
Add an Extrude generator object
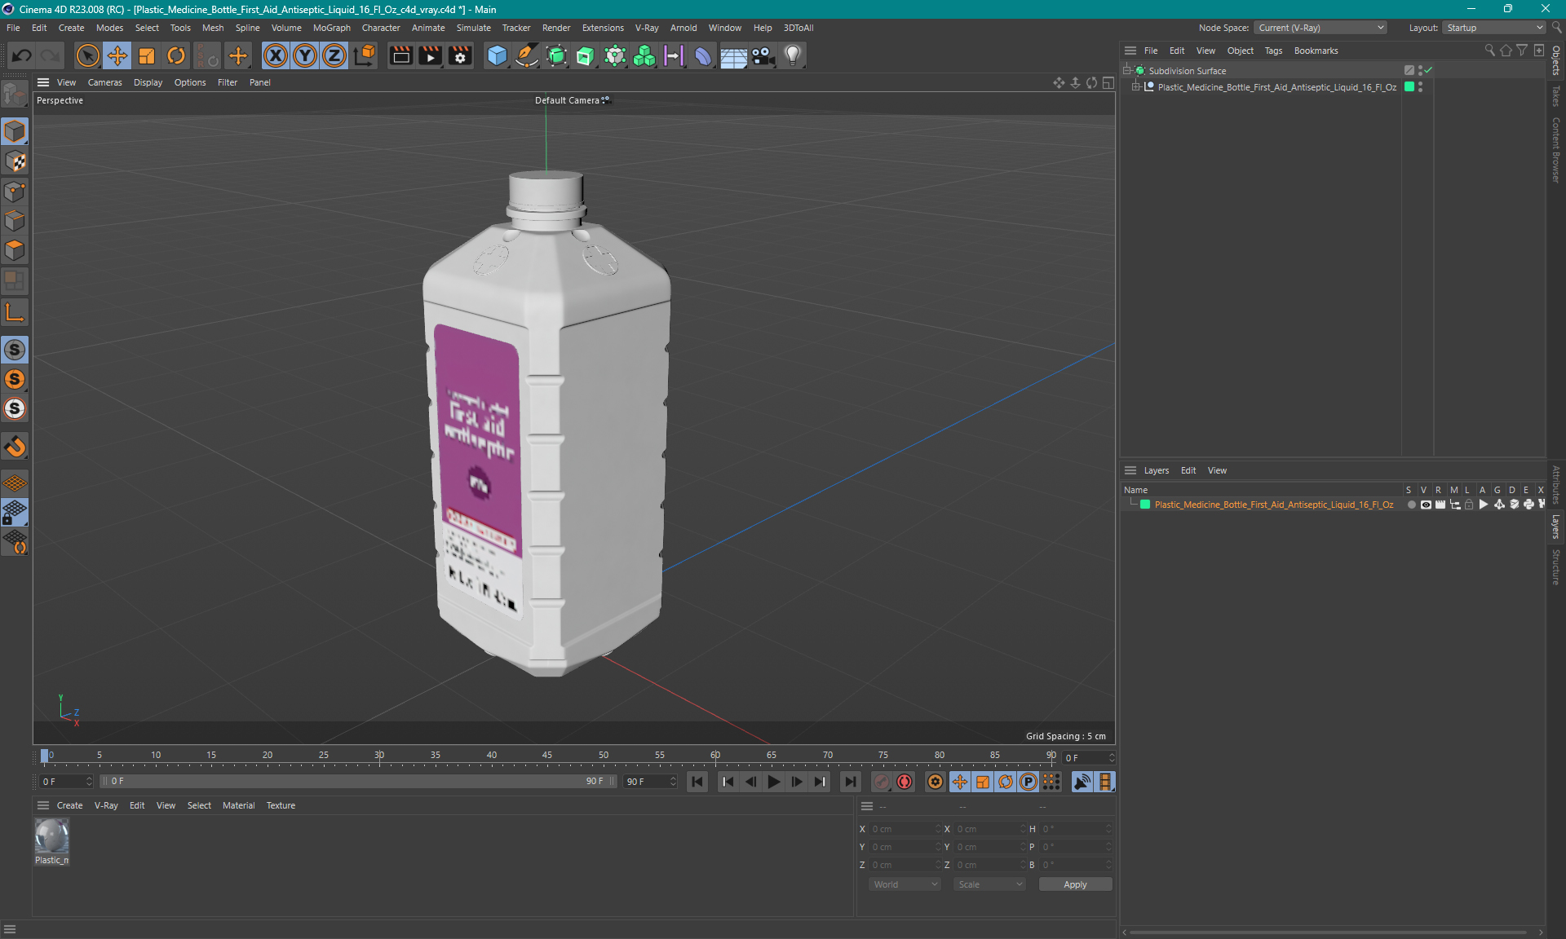(586, 55)
